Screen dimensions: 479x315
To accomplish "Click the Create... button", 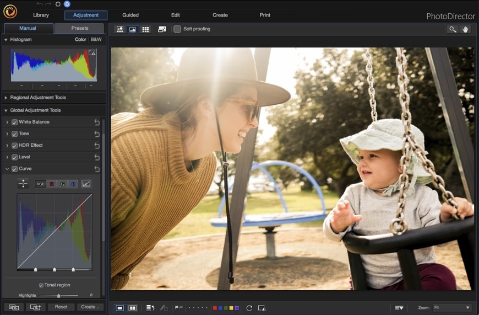I will click(x=90, y=307).
